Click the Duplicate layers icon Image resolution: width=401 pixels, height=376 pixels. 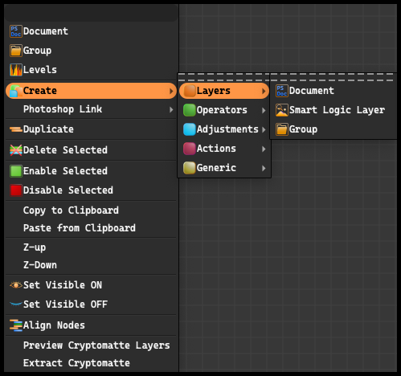pos(16,129)
